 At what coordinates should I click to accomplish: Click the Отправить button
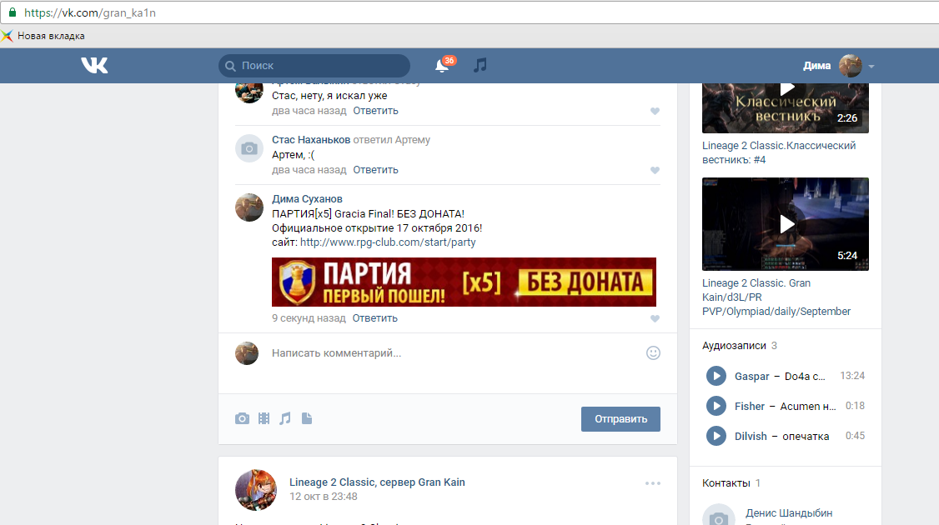tap(621, 419)
